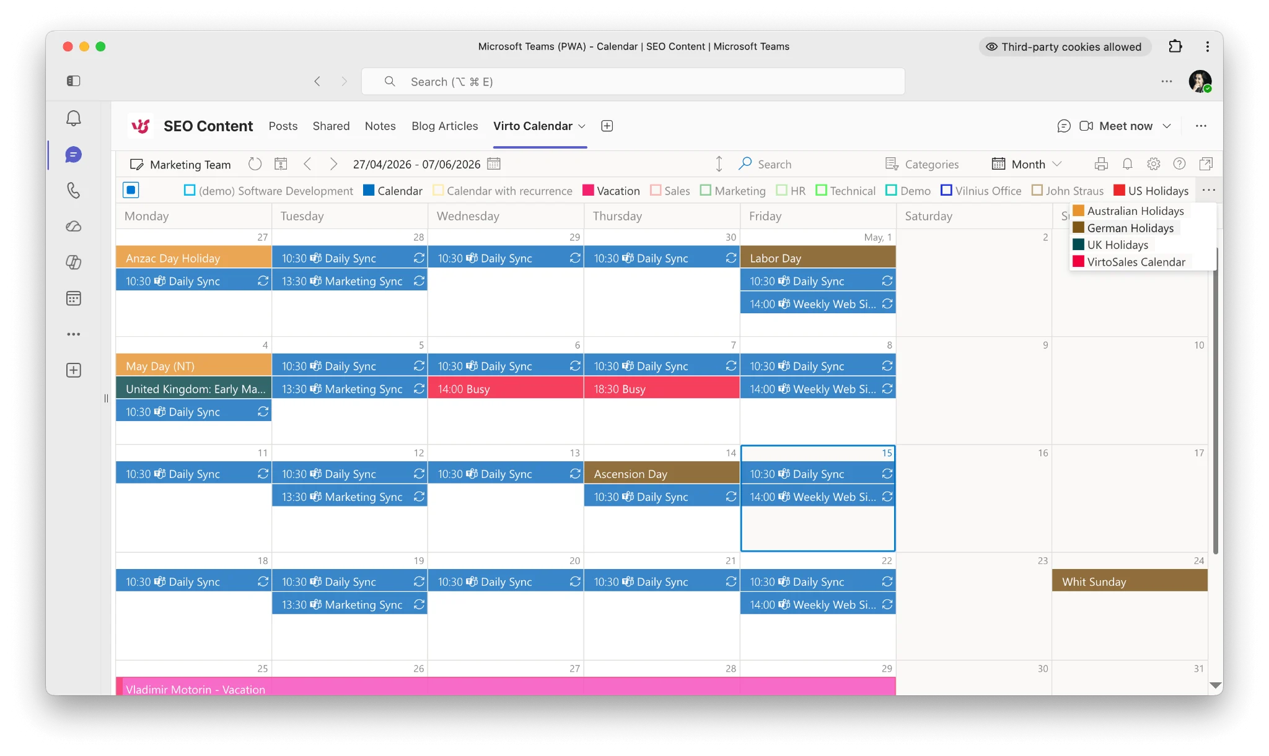Toggle the Technical calendar checkbox
Image resolution: width=1269 pixels, height=756 pixels.
click(822, 191)
